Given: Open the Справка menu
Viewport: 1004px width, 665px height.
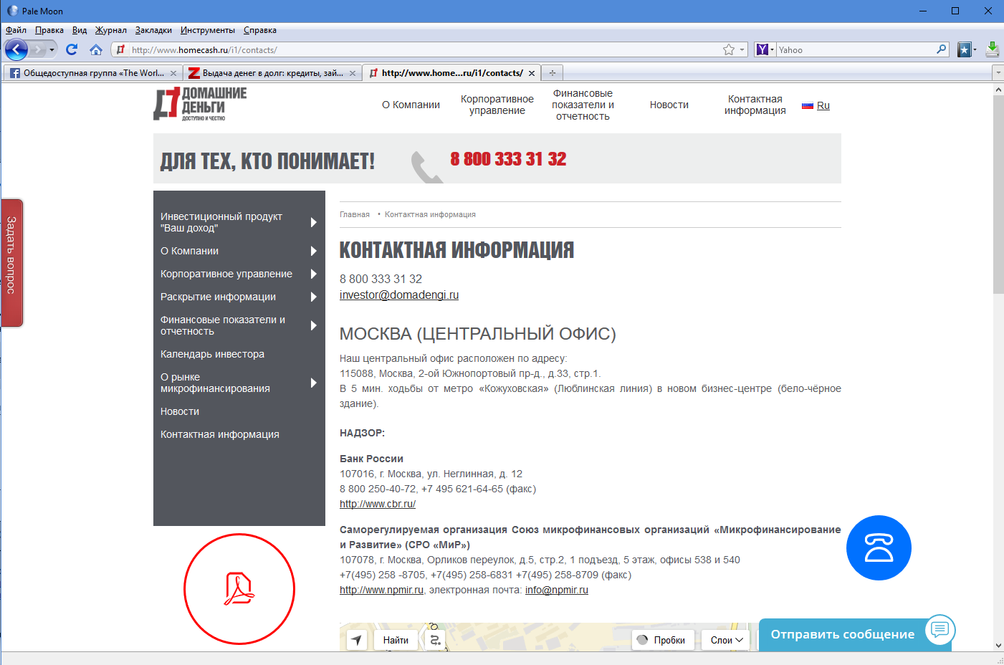Looking at the screenshot, I should click(x=260, y=30).
